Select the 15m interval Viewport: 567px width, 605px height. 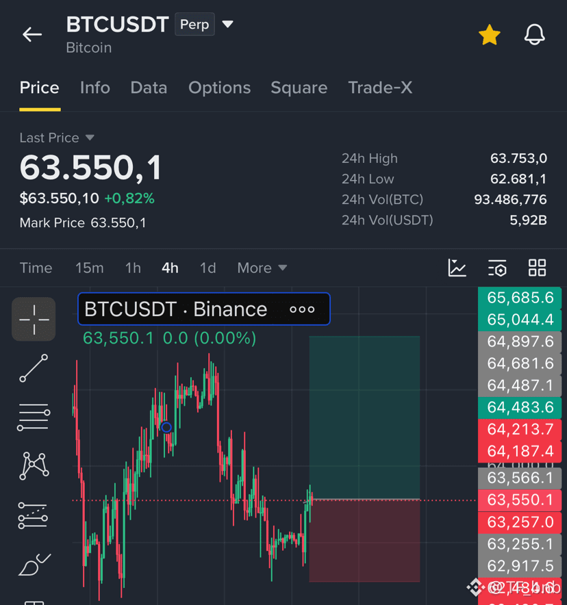pyautogui.click(x=89, y=268)
